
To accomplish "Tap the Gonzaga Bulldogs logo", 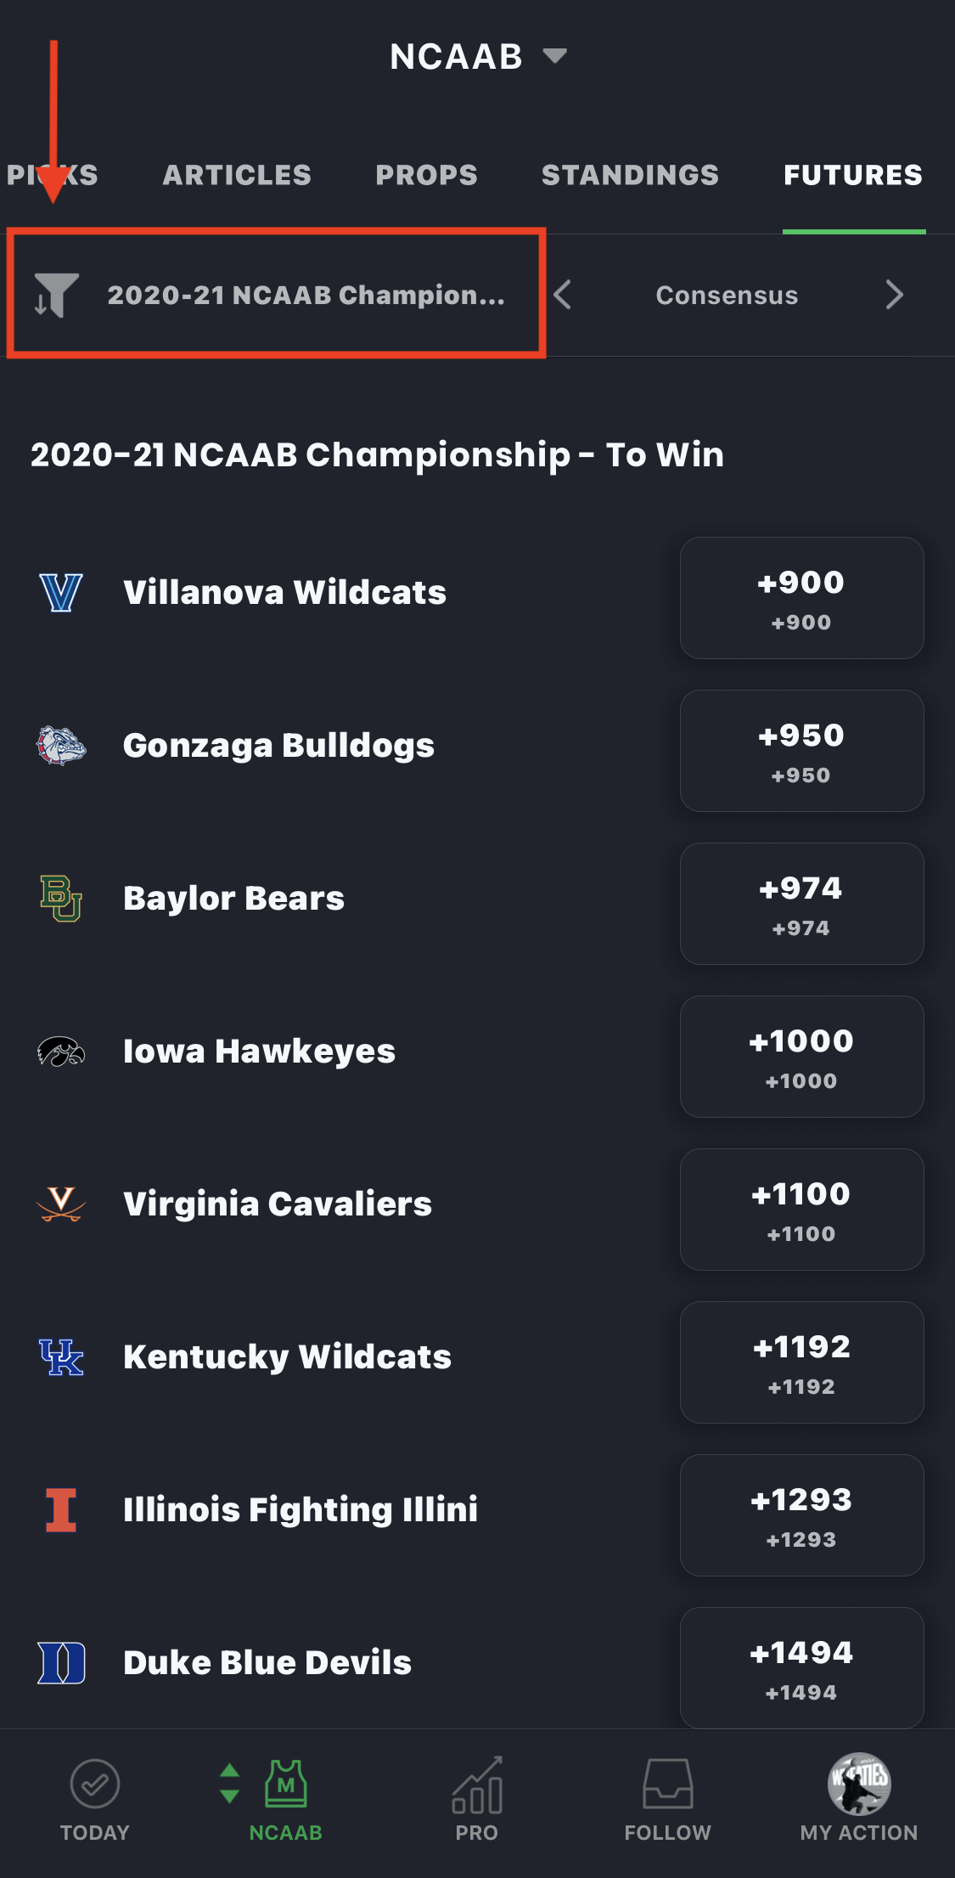I will pyautogui.click(x=61, y=746).
